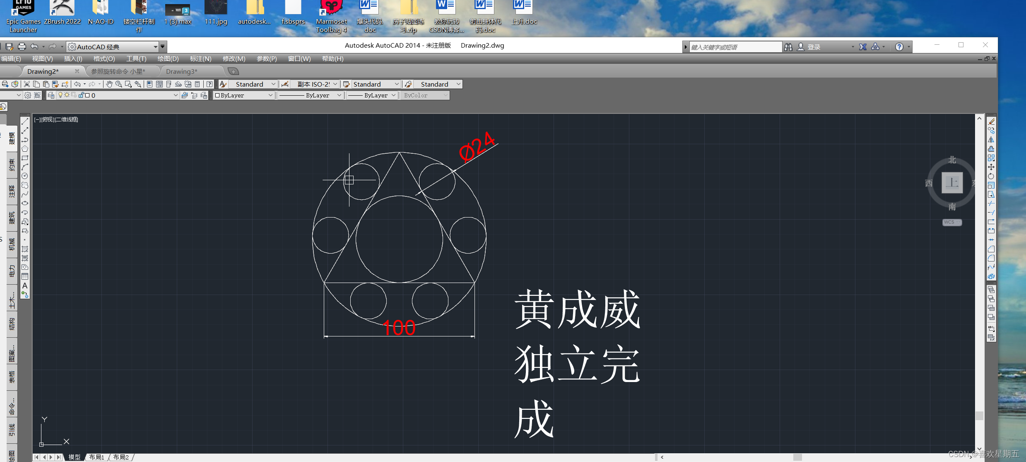Select the Line draw tool
This screenshot has height=462, width=1026.
click(x=25, y=121)
